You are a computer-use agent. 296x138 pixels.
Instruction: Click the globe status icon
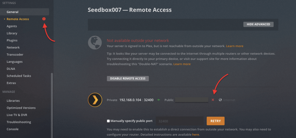(x=95, y=43)
